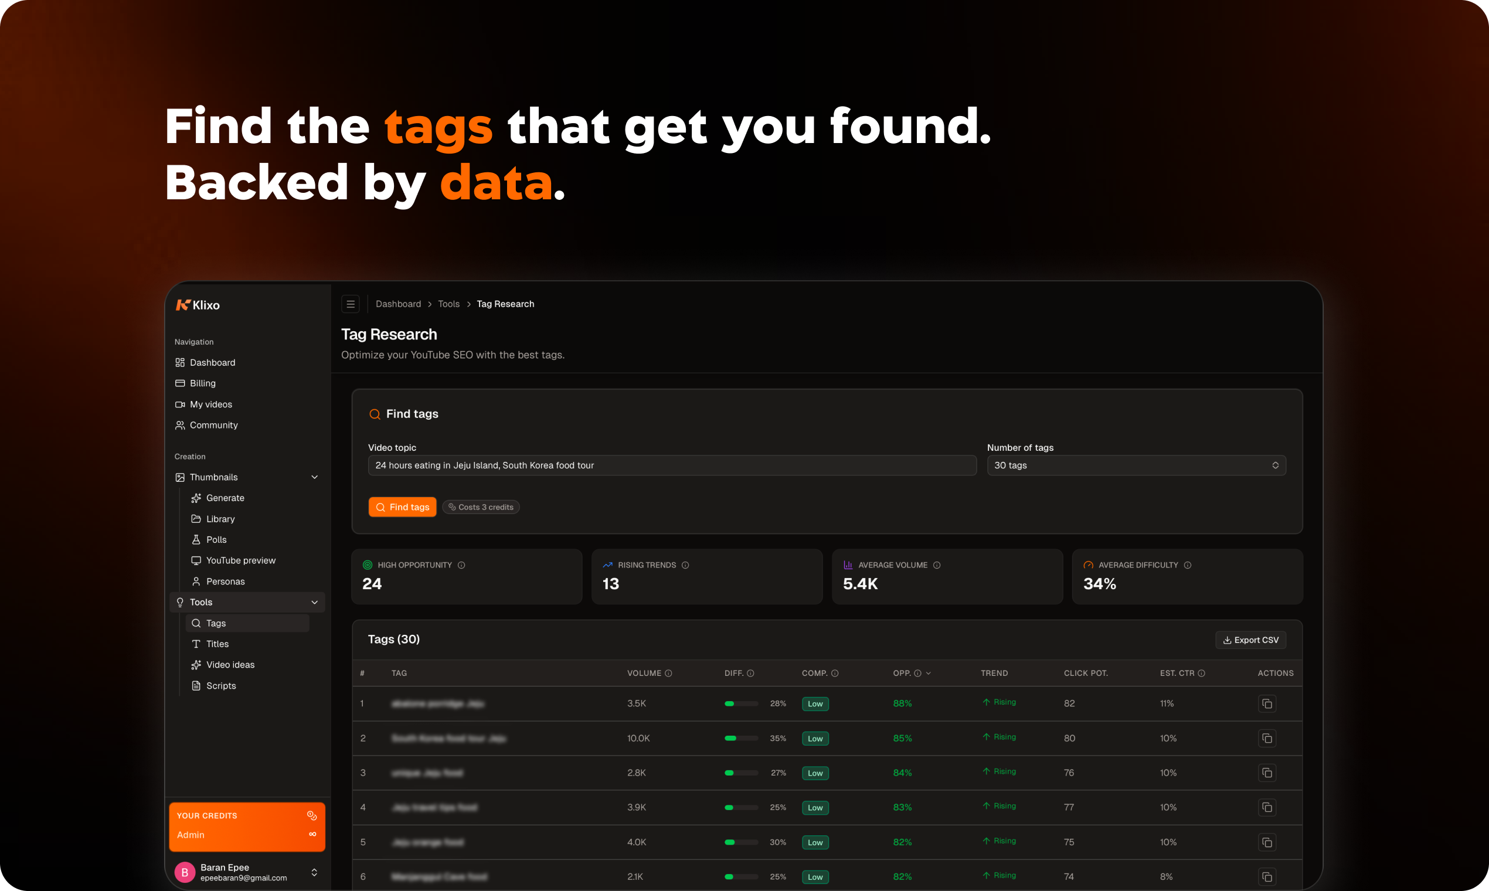Go to Billing in navigation

pos(202,383)
